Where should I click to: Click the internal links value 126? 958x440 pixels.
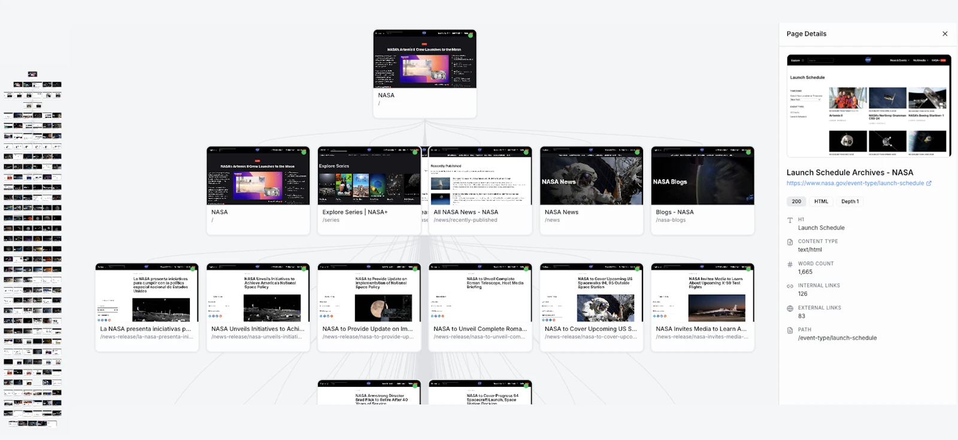[803, 294]
